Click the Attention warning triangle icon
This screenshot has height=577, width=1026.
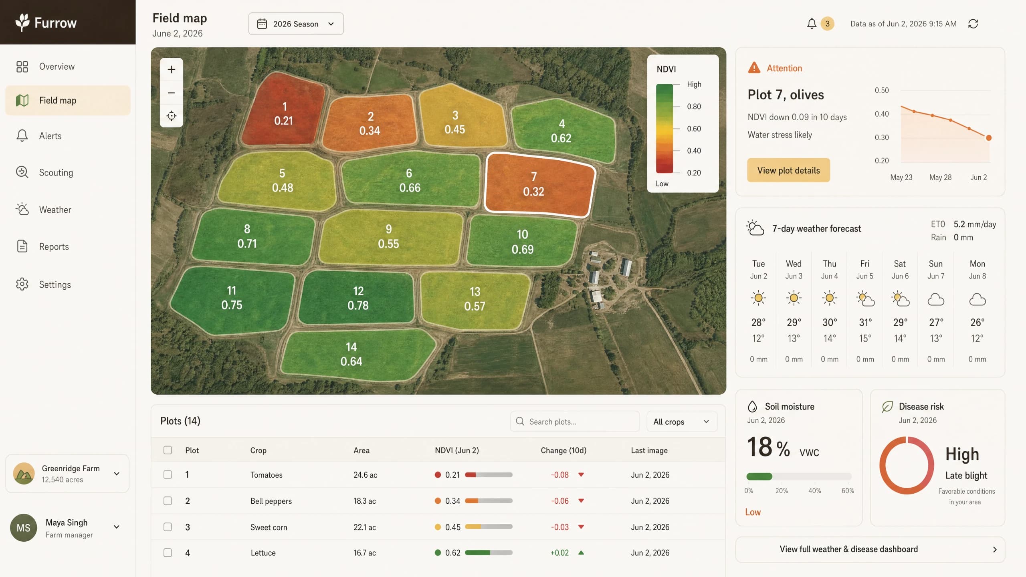tap(754, 68)
